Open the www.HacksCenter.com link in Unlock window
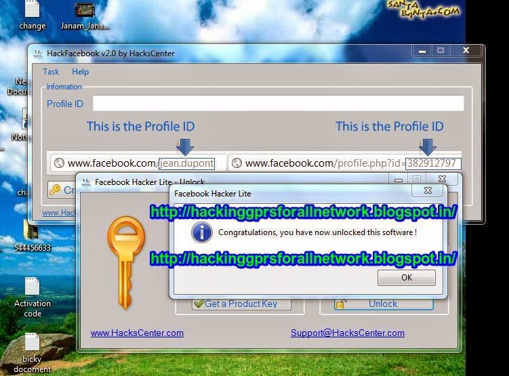 click(137, 333)
